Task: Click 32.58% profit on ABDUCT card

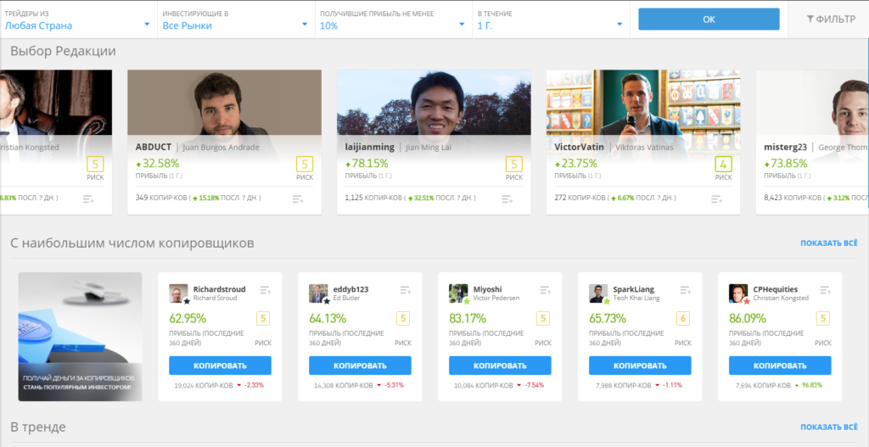Action: [x=160, y=164]
